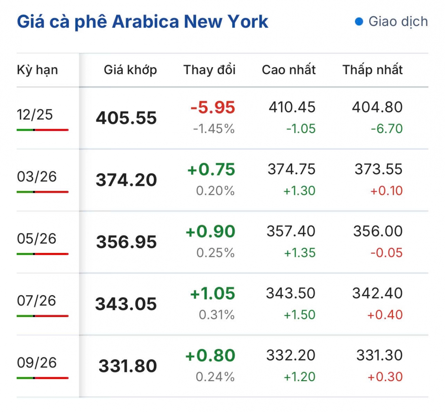Click the highest price 410.45

coord(292,107)
